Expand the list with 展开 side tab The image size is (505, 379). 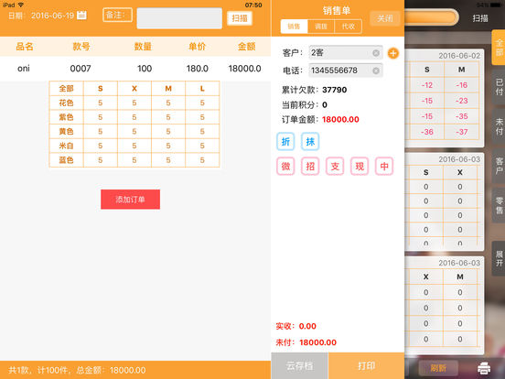coord(499,258)
